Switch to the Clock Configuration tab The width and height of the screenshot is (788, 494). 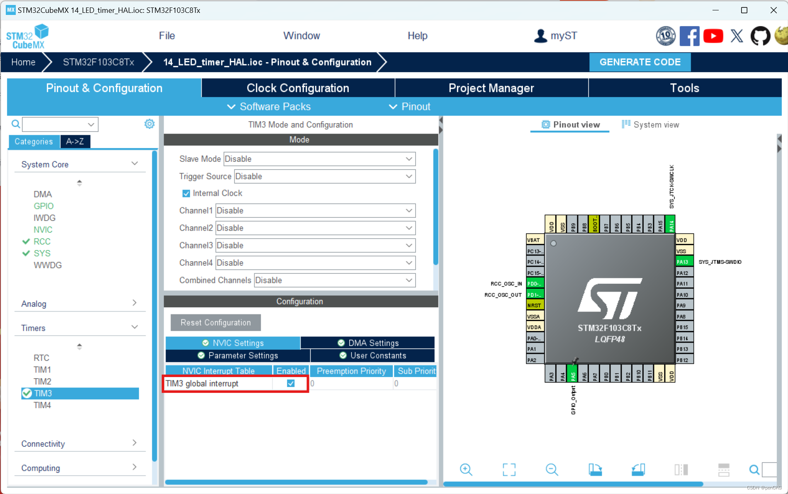[298, 88]
